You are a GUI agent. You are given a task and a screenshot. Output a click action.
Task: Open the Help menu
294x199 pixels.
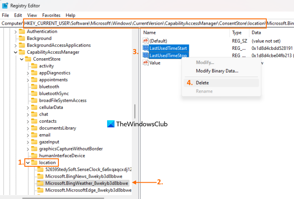(70, 16)
